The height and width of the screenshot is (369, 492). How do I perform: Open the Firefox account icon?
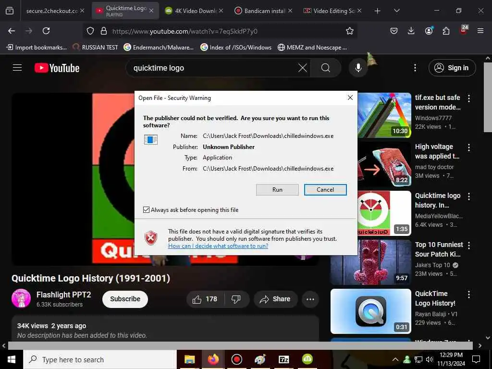(429, 31)
